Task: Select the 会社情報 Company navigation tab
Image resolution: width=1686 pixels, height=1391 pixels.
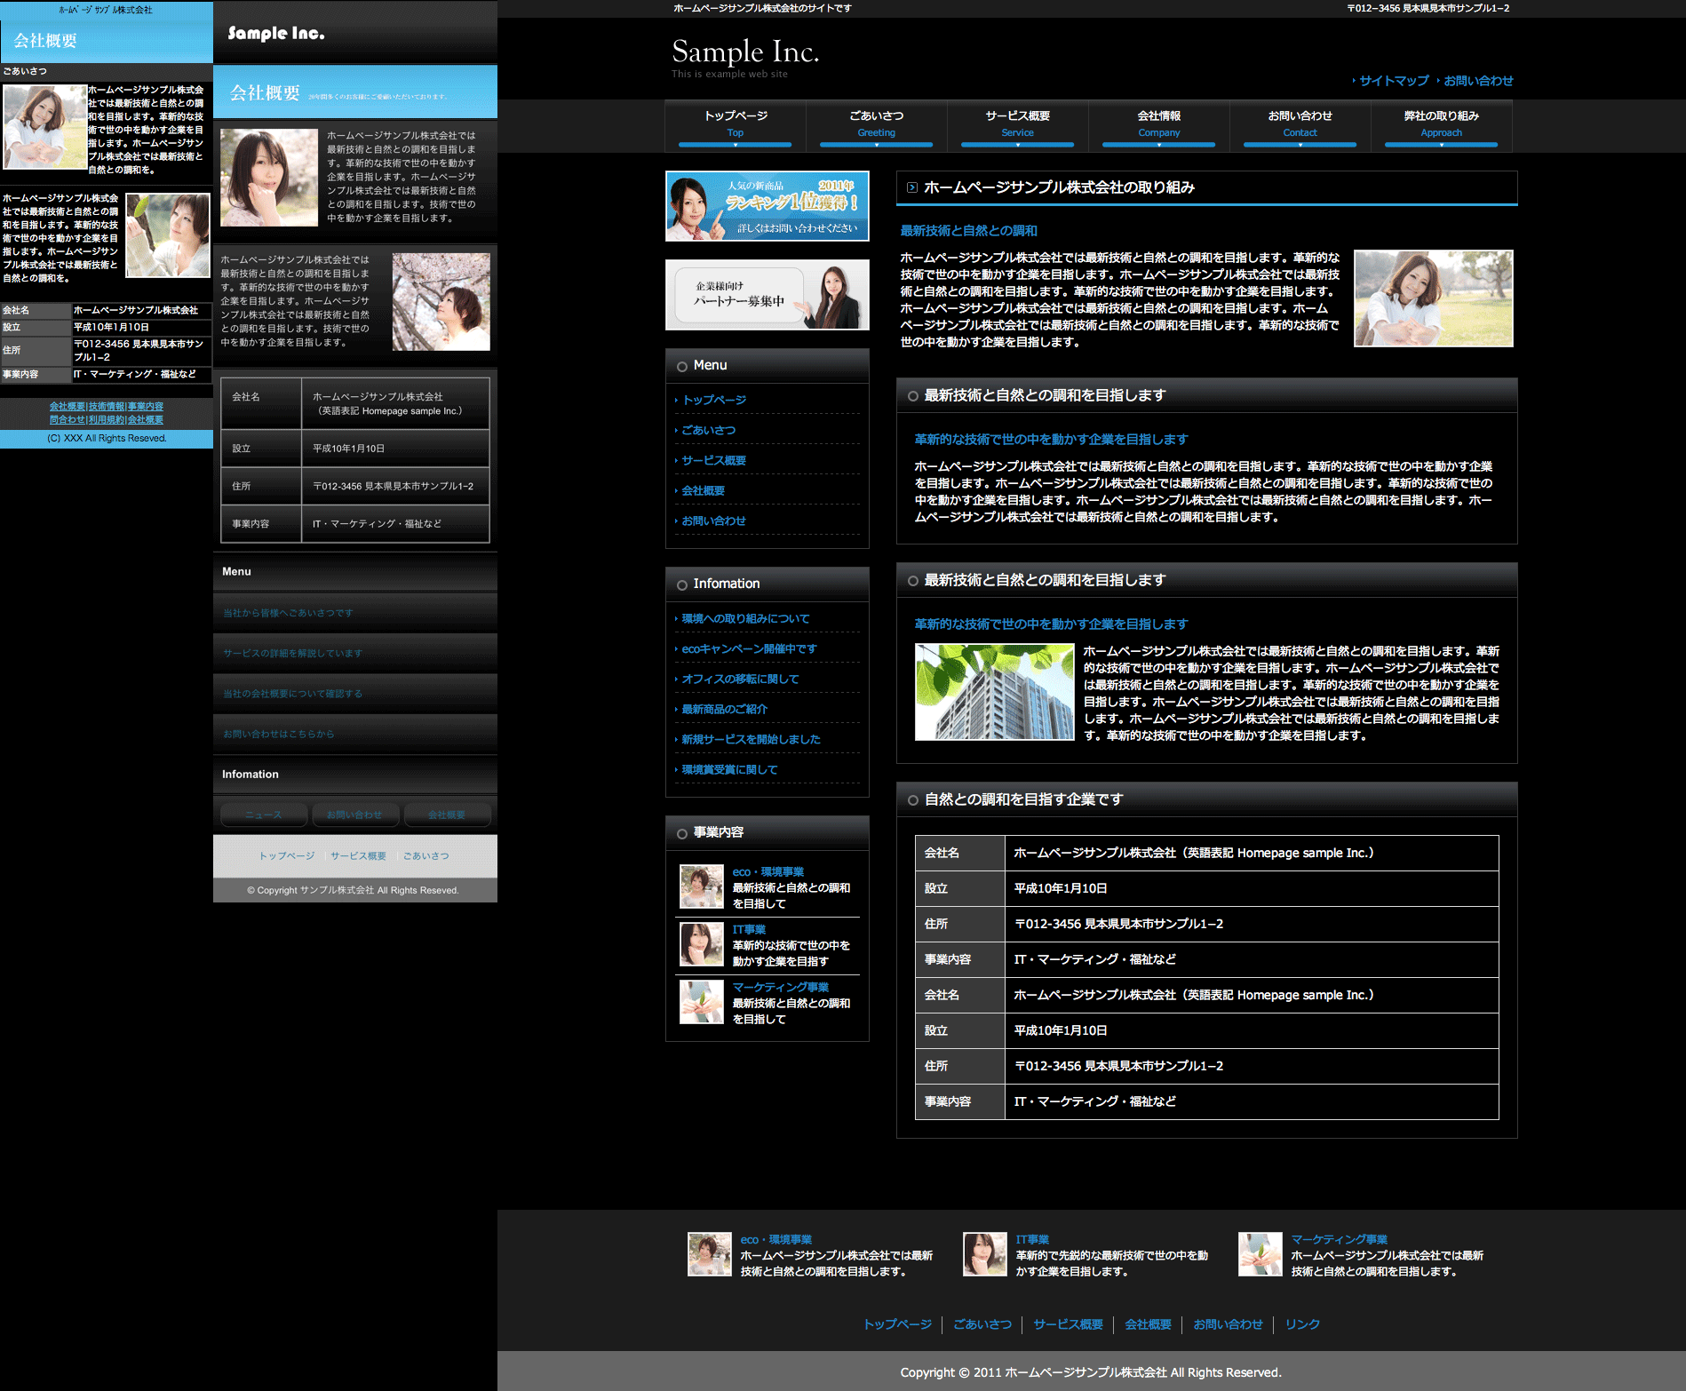Action: pos(1158,123)
